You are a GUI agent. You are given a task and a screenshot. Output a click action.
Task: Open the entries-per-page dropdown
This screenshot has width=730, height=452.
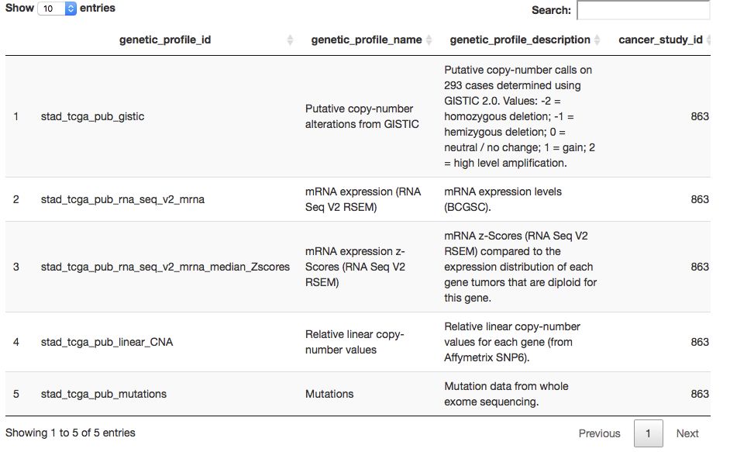tap(57, 9)
